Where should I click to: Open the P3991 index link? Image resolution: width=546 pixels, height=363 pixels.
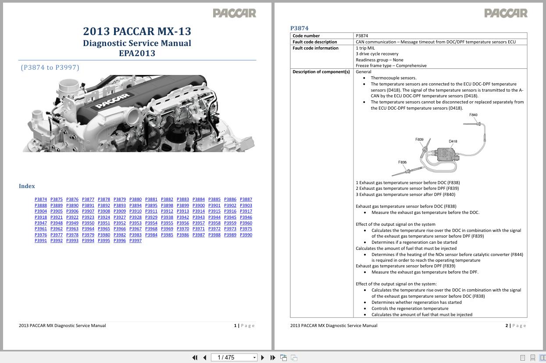tap(41, 241)
